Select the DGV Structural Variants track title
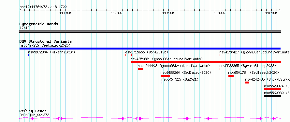290x122 pixels. 46,41
